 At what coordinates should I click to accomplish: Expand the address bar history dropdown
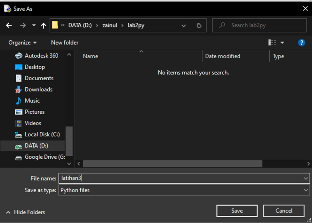point(184,26)
